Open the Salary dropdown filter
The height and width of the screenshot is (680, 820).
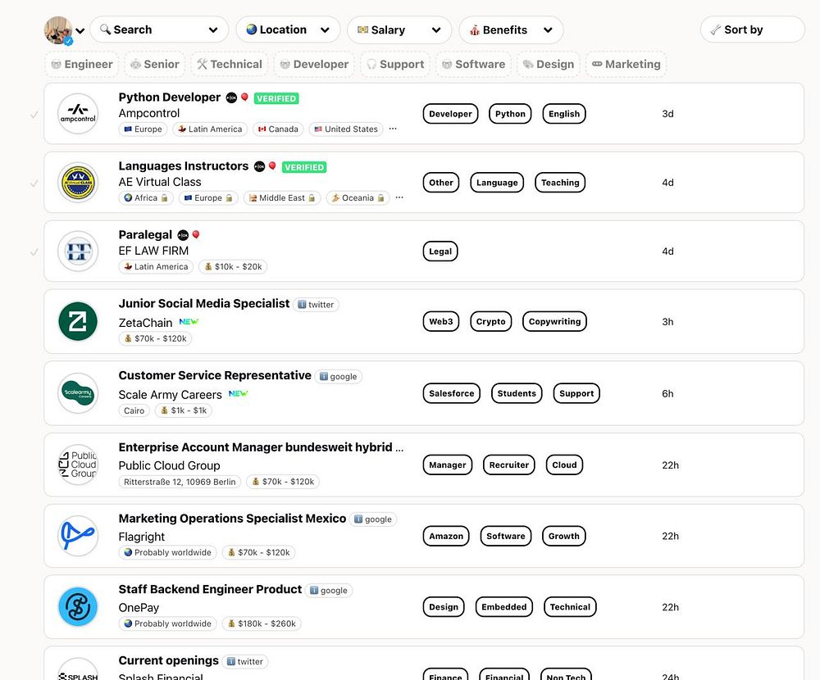[x=399, y=30]
